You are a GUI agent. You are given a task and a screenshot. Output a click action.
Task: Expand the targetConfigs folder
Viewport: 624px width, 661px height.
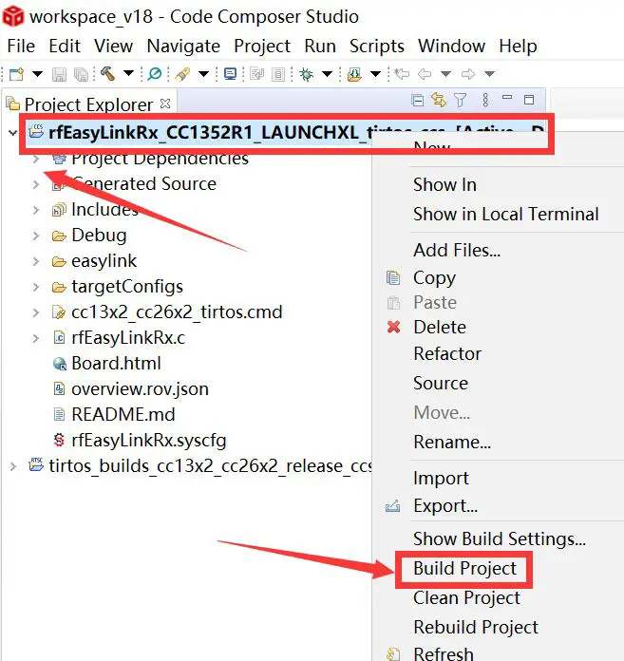click(36, 287)
